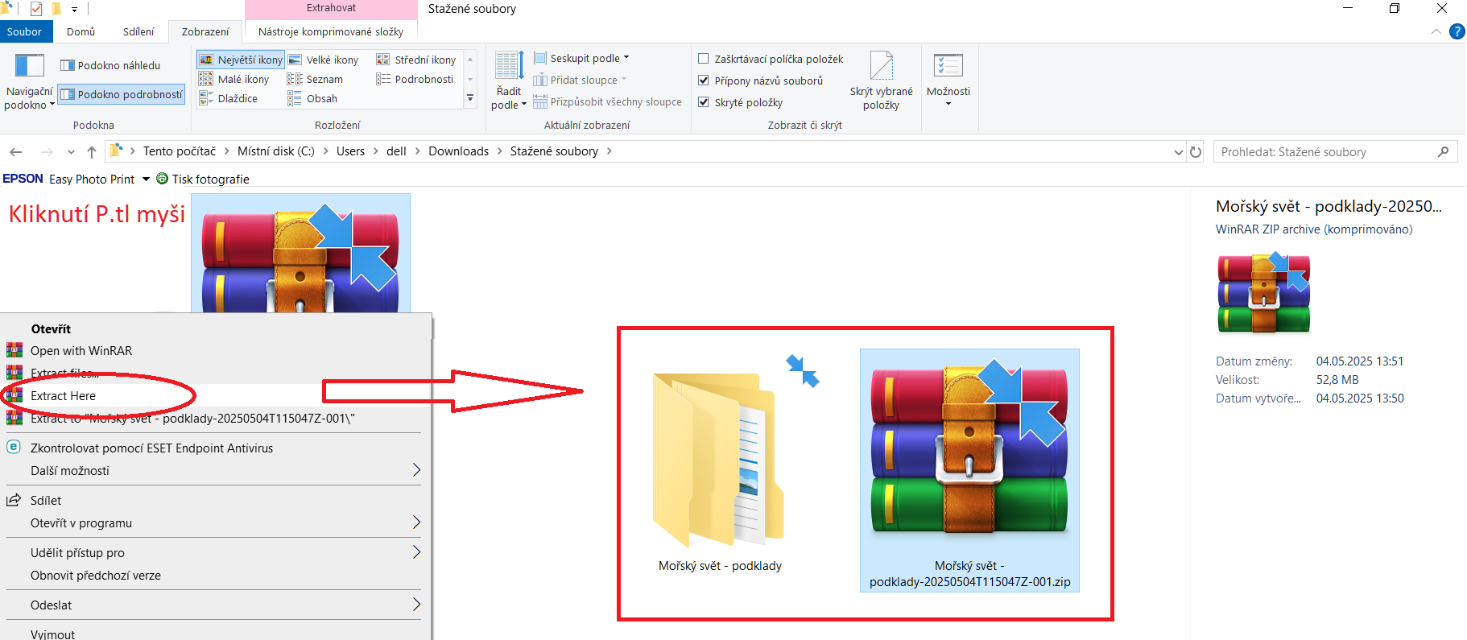Collapse the ribbon with the chevron
The image size is (1467, 640).
pos(1436,31)
